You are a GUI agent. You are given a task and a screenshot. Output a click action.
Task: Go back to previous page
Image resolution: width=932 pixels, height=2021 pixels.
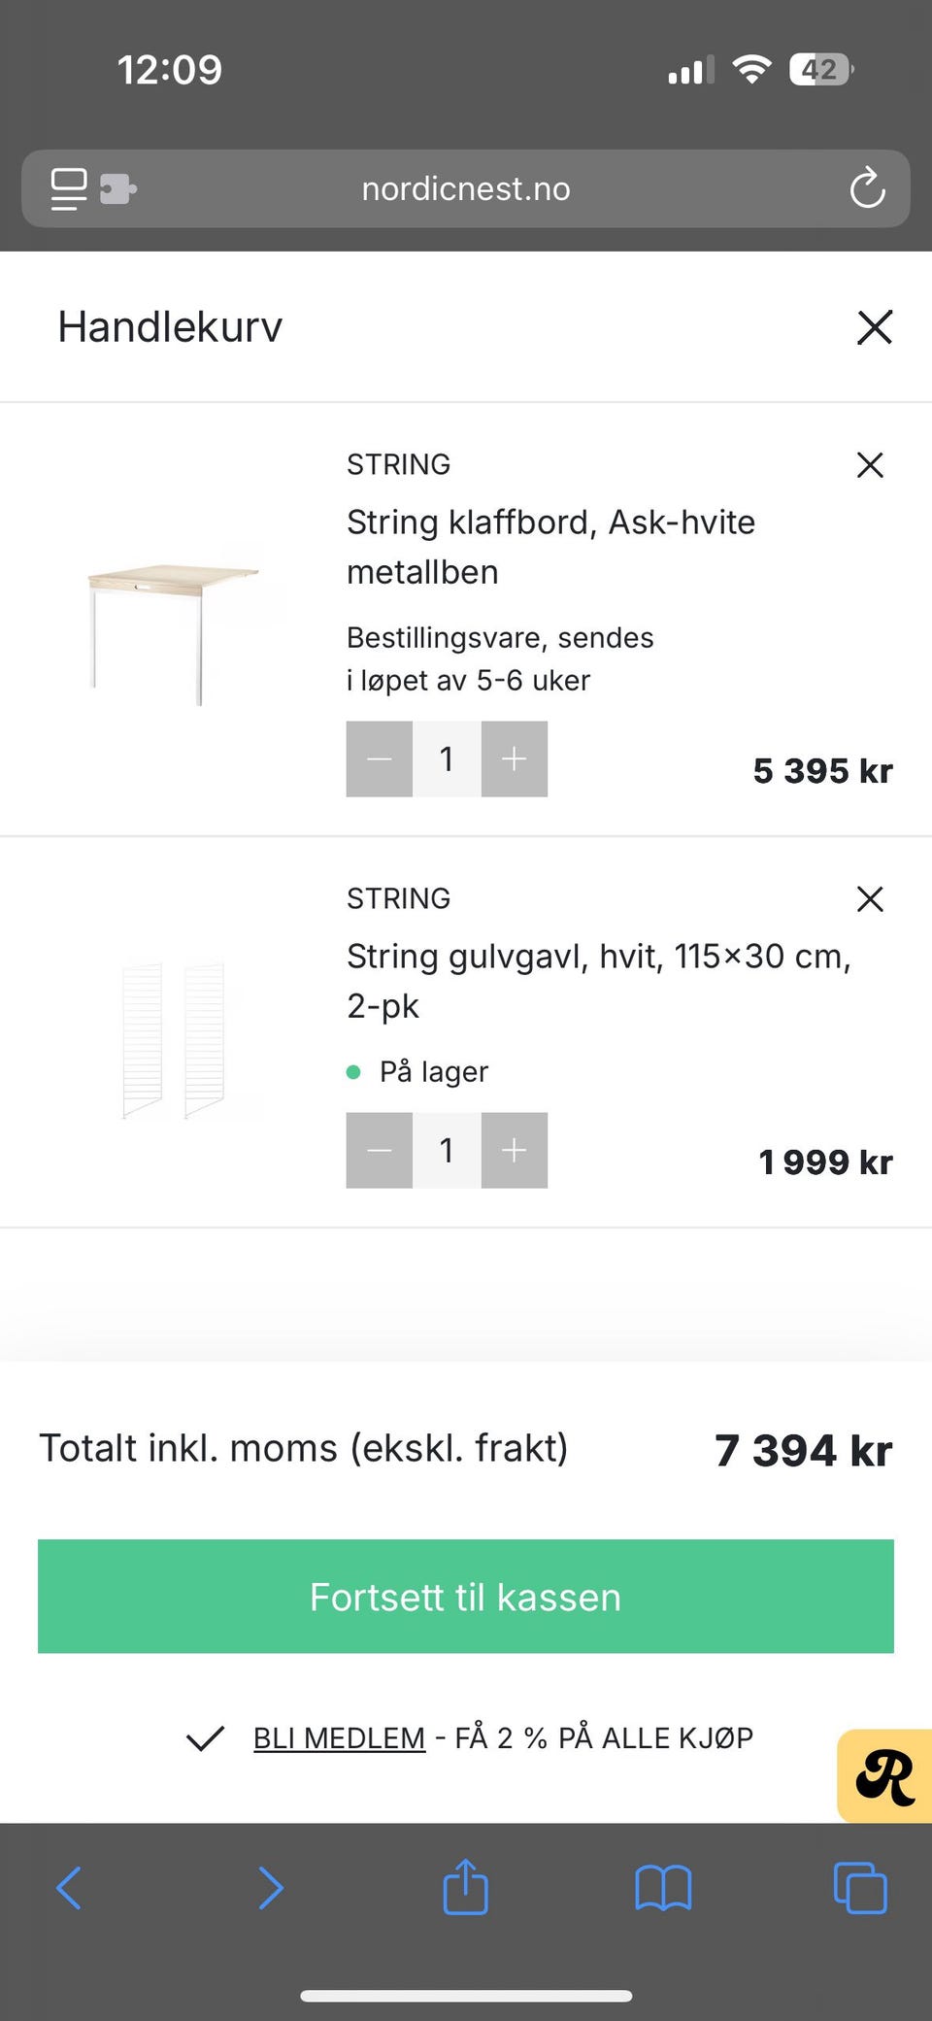[69, 1889]
